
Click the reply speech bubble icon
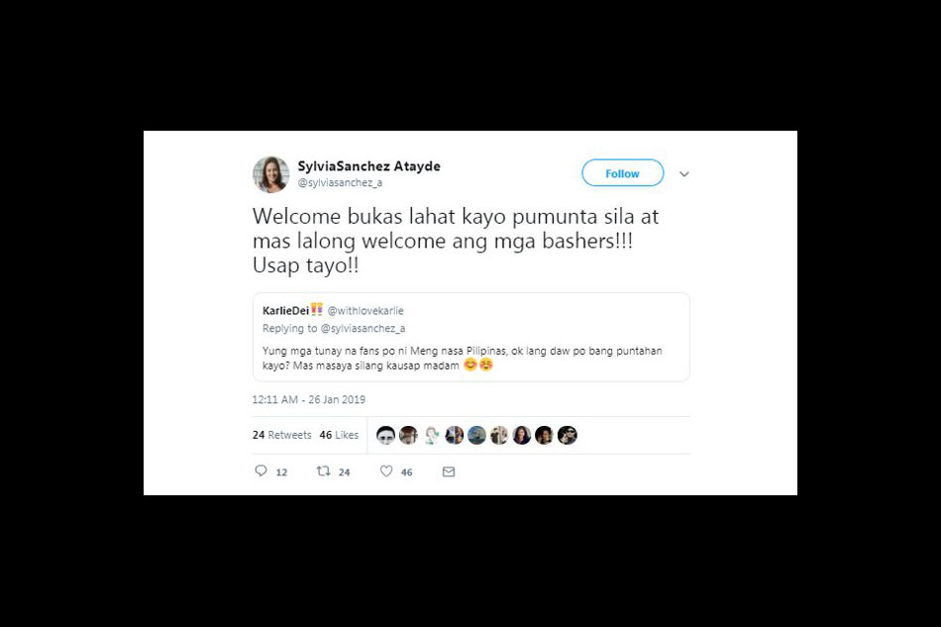pos(261,470)
